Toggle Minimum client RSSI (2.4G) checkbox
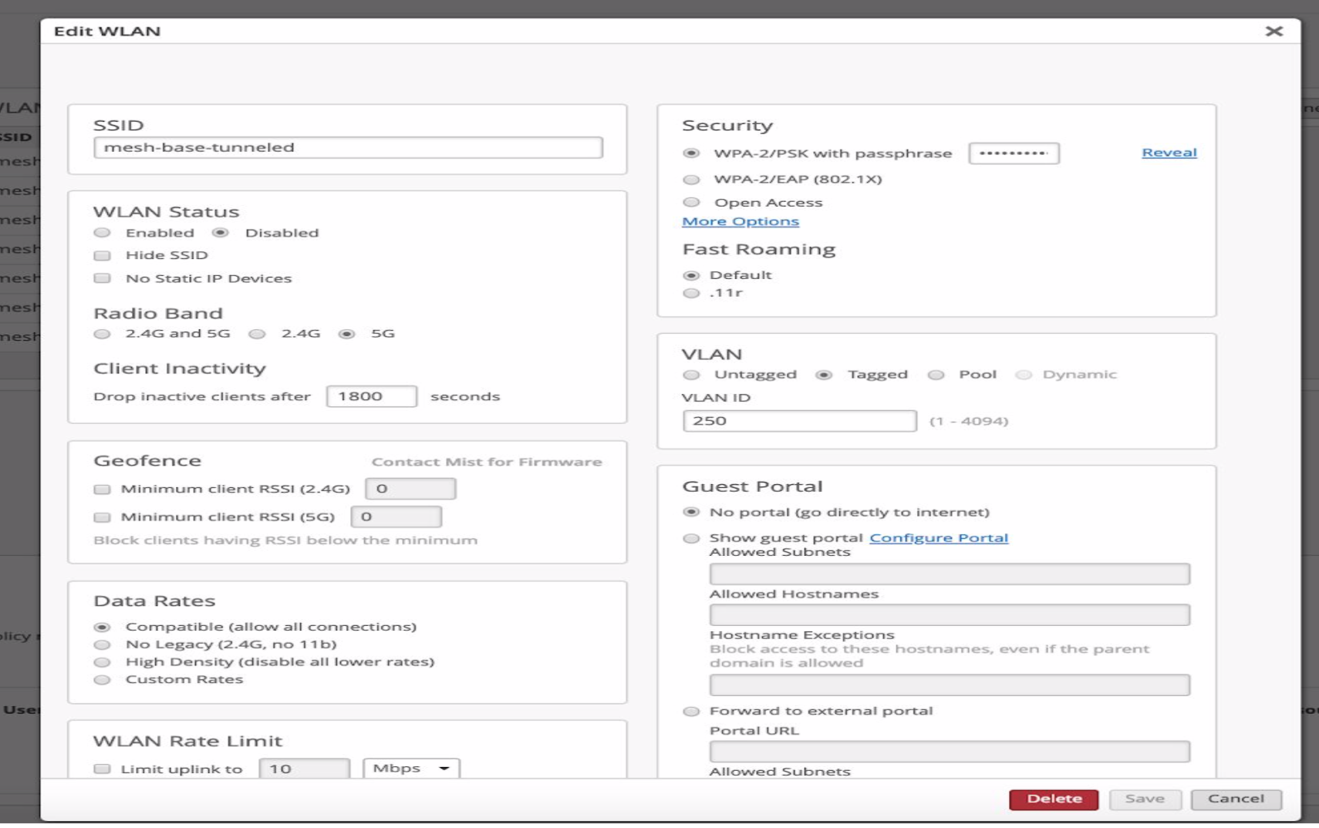The height and width of the screenshot is (828, 1319). (x=102, y=489)
